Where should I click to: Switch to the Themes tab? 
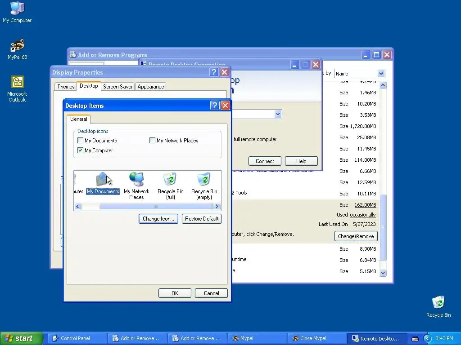(66, 87)
